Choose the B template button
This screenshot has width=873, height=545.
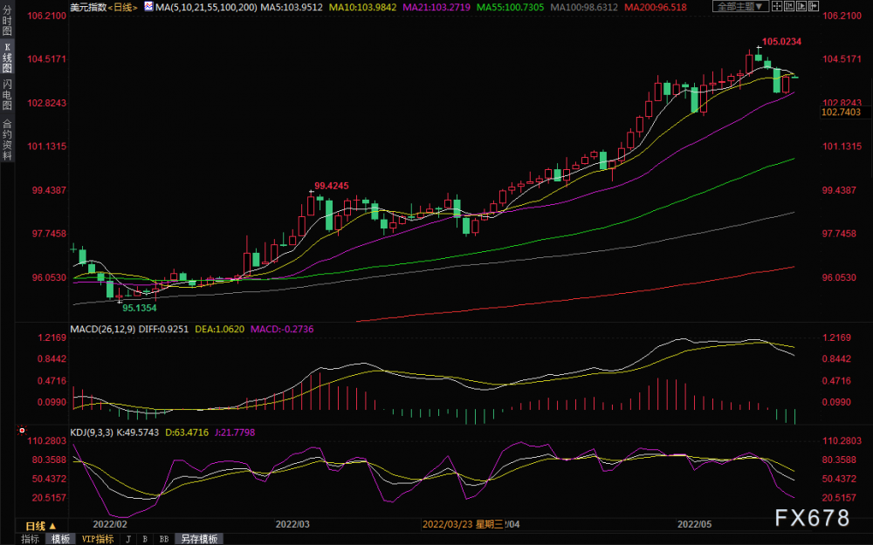[145, 539]
